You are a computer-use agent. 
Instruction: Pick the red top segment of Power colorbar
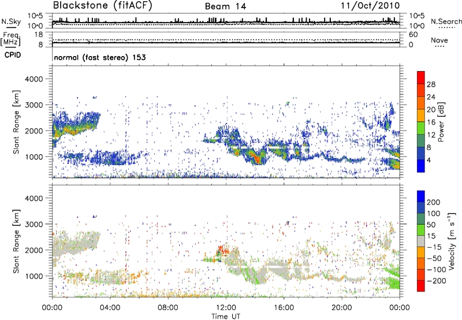click(x=421, y=78)
